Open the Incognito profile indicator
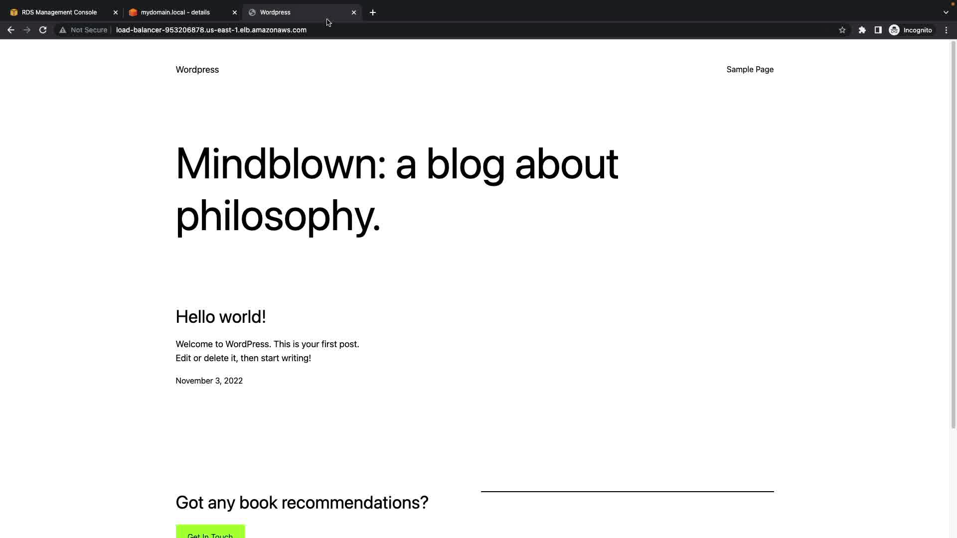Screen dimensions: 957x538 [x=911, y=30]
